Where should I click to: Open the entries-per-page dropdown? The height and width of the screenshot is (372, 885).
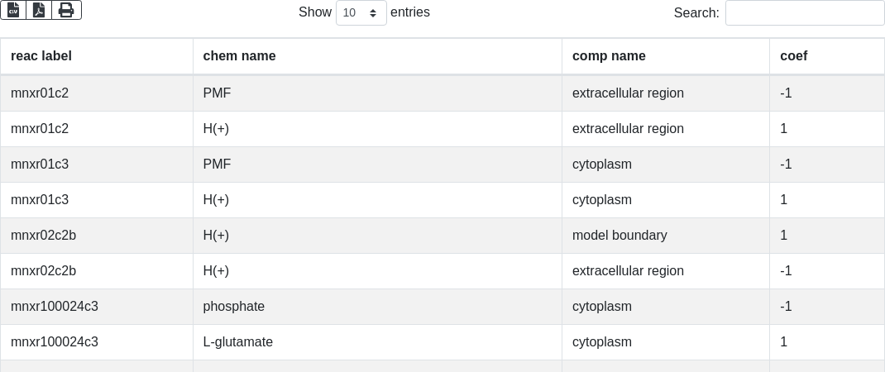[x=361, y=13]
